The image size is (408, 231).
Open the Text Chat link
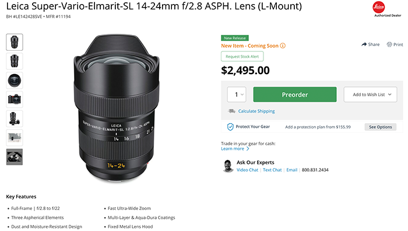[x=272, y=170]
